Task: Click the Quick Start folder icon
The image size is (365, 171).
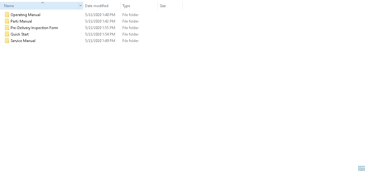Action: [x=7, y=34]
